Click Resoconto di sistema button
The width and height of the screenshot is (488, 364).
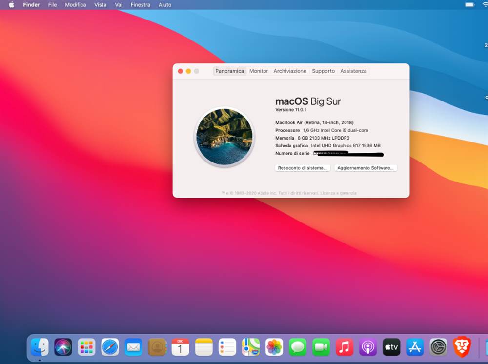click(x=302, y=168)
